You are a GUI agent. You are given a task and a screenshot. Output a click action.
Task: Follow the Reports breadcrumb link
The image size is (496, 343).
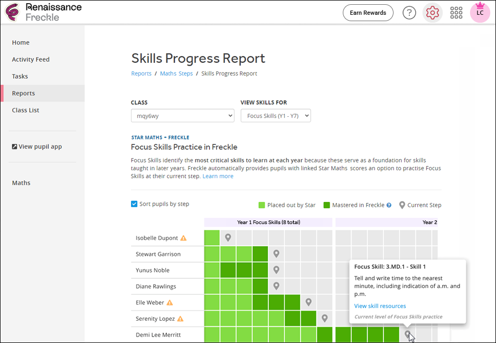[x=142, y=73]
